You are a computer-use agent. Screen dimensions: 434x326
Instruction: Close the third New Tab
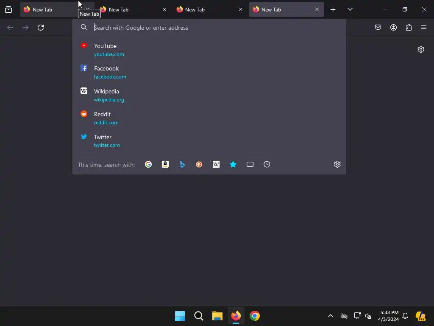point(241,9)
